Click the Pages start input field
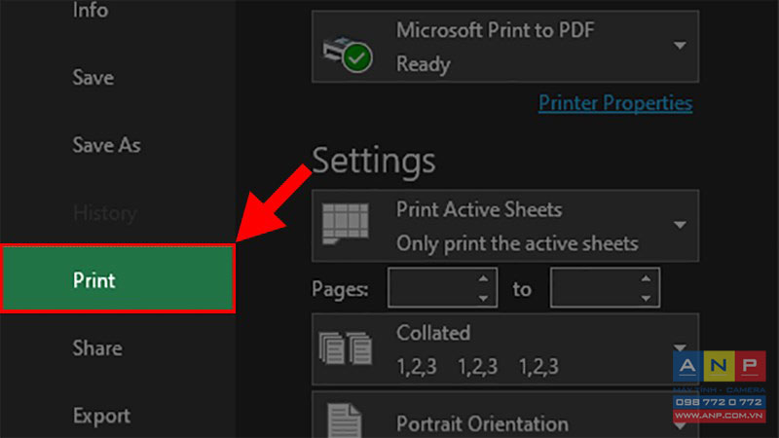779x438 pixels. tap(442, 288)
